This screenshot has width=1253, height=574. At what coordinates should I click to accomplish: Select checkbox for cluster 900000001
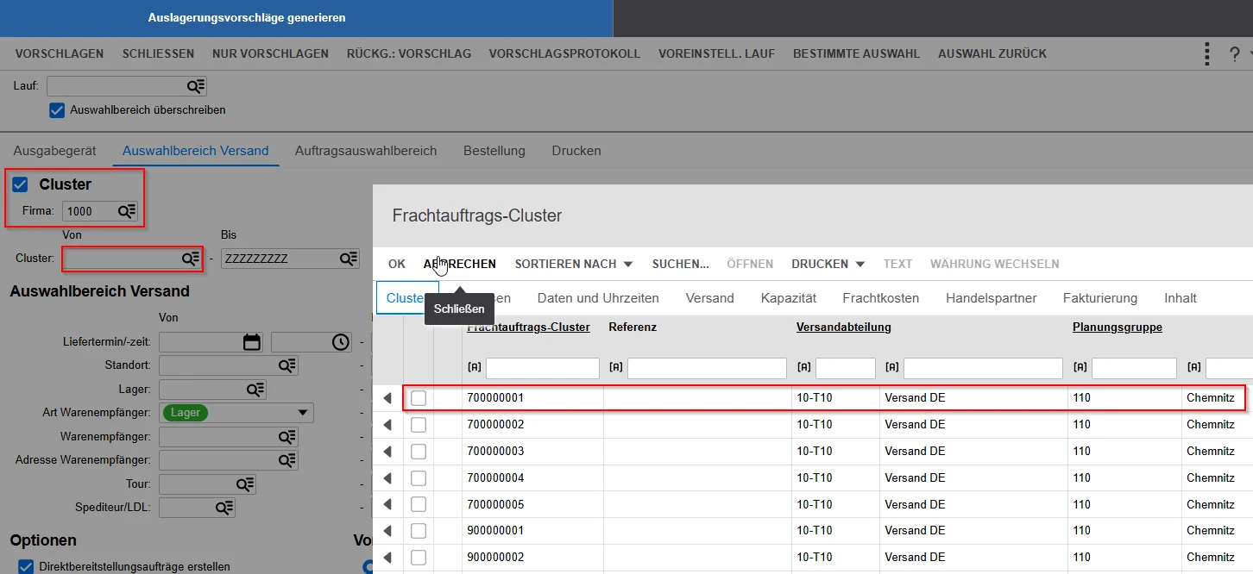coord(419,531)
